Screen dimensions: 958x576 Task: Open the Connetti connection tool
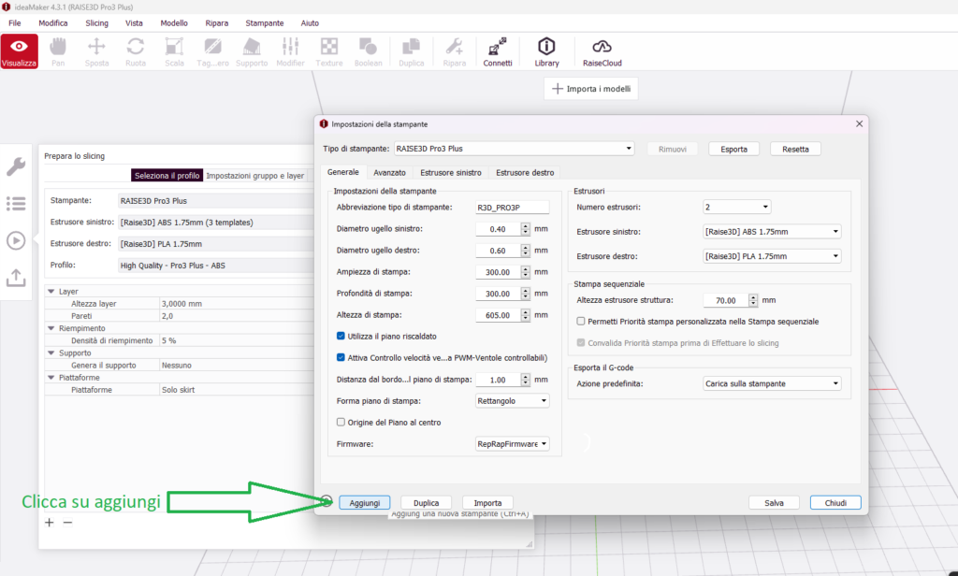(x=498, y=51)
